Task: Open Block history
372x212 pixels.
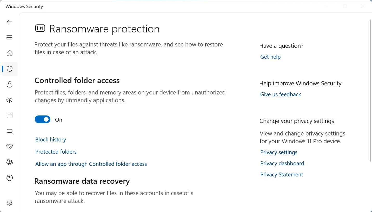Action: pos(51,139)
